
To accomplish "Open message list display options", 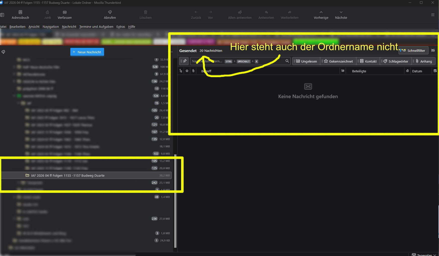I will tap(433, 51).
